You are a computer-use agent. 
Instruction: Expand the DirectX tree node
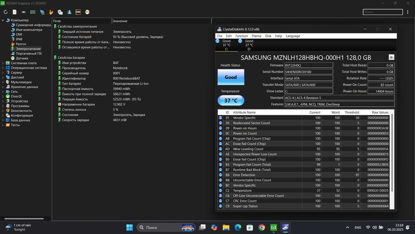tap(2, 96)
